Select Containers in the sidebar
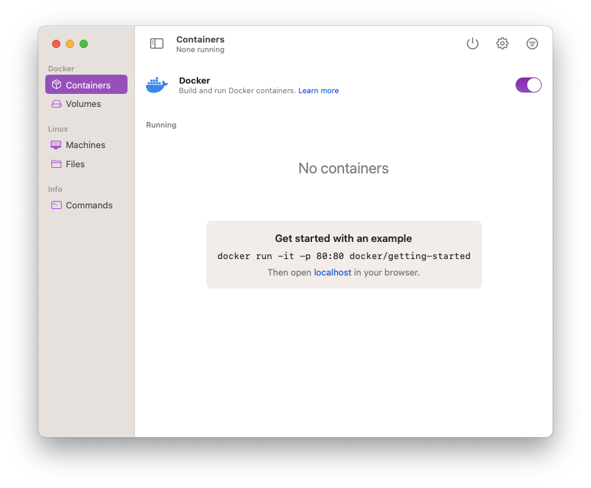This screenshot has width=591, height=488. tap(86, 84)
